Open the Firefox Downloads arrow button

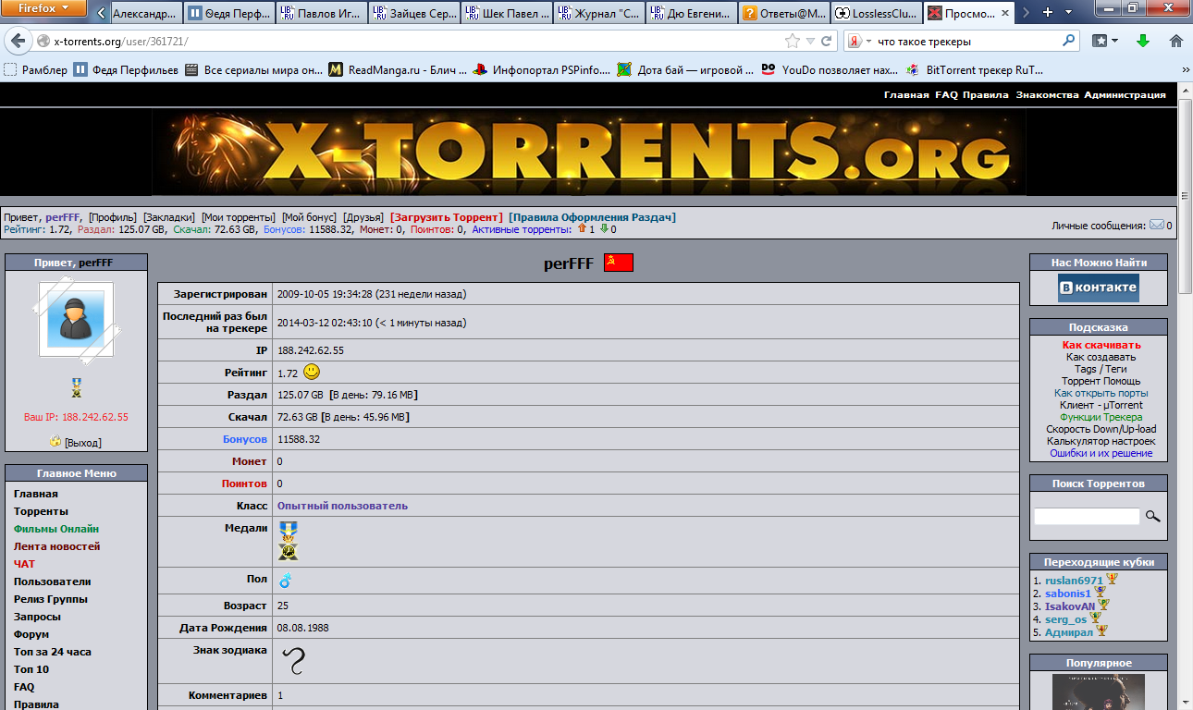click(1143, 41)
